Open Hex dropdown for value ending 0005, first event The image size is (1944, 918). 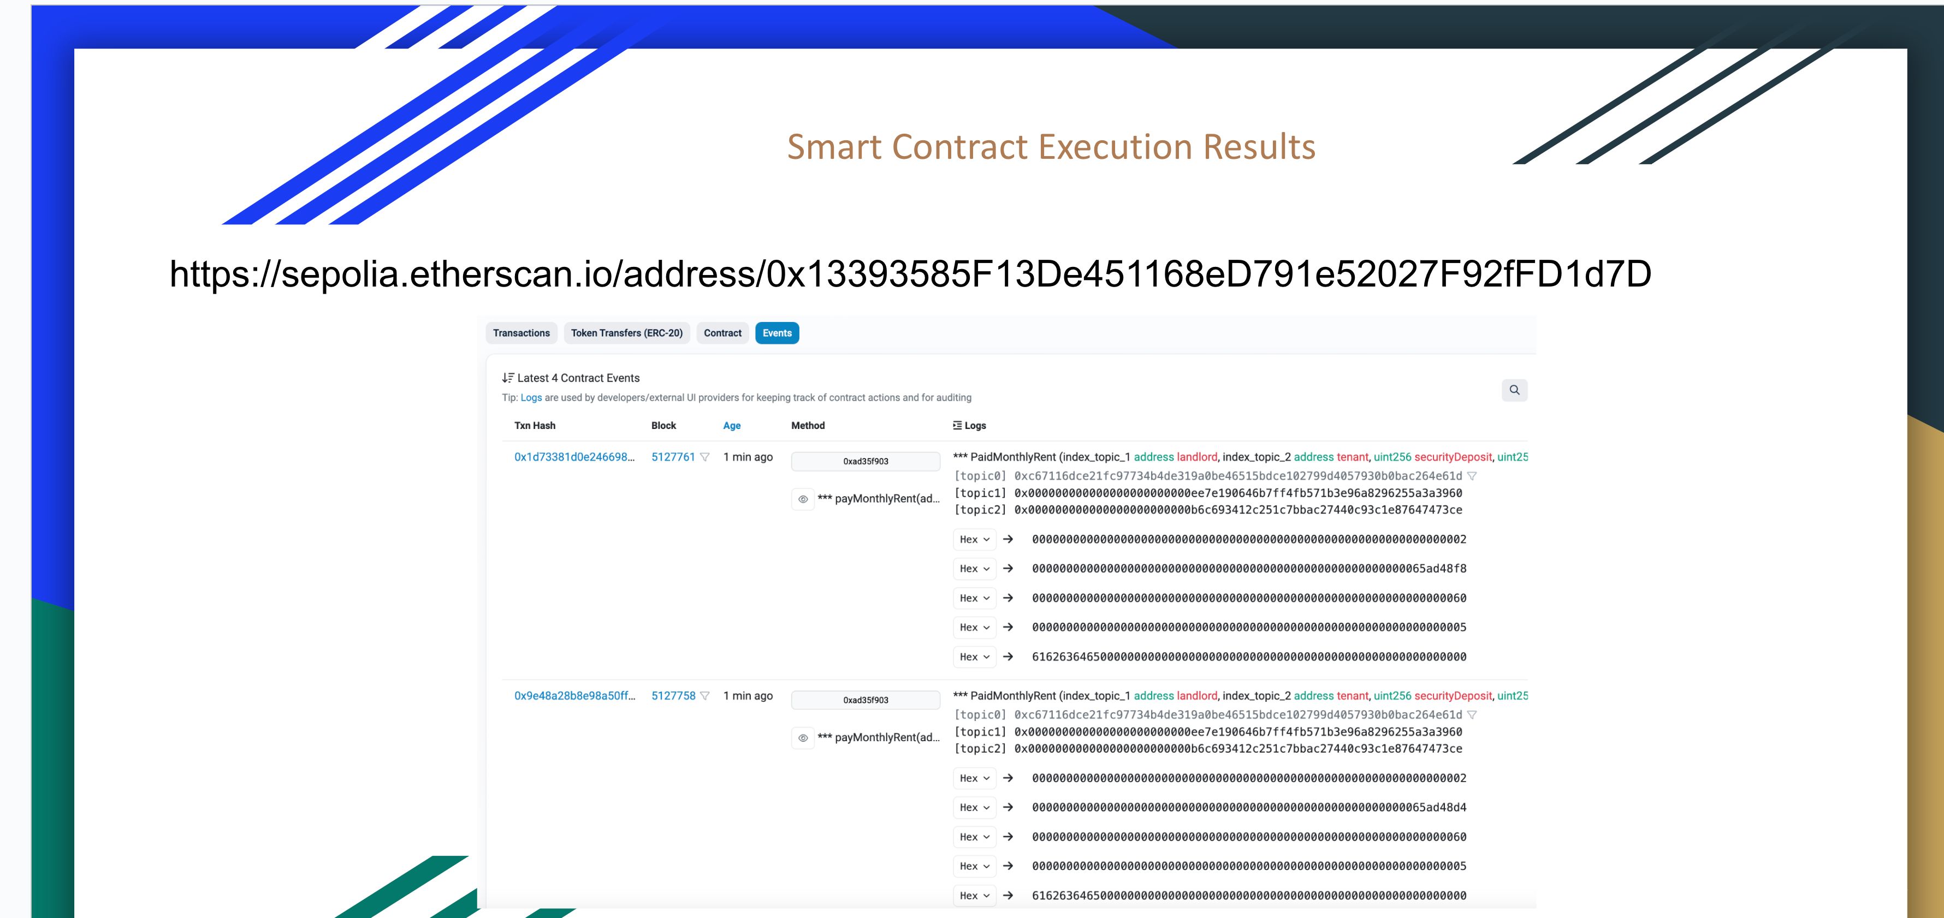pos(974,628)
